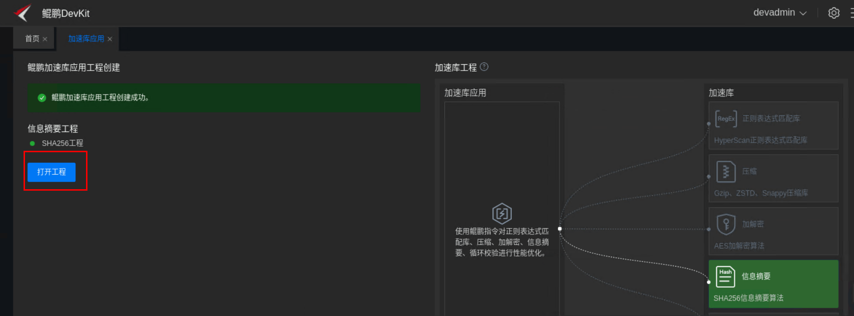
Task: Click the Kunpeng DevKit red logo
Action: click(x=23, y=13)
